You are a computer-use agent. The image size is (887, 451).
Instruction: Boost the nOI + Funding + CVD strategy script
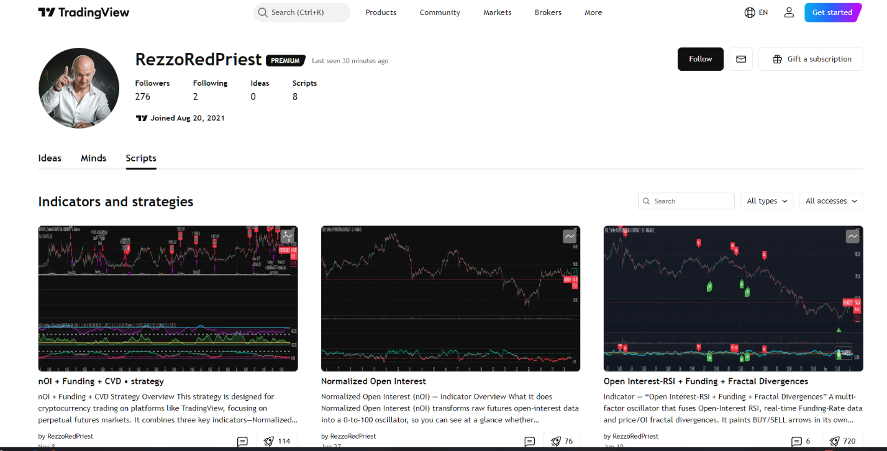[277, 441]
